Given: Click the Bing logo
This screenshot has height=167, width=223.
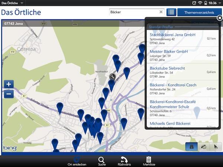Looking at the screenshot, I should [10, 148].
